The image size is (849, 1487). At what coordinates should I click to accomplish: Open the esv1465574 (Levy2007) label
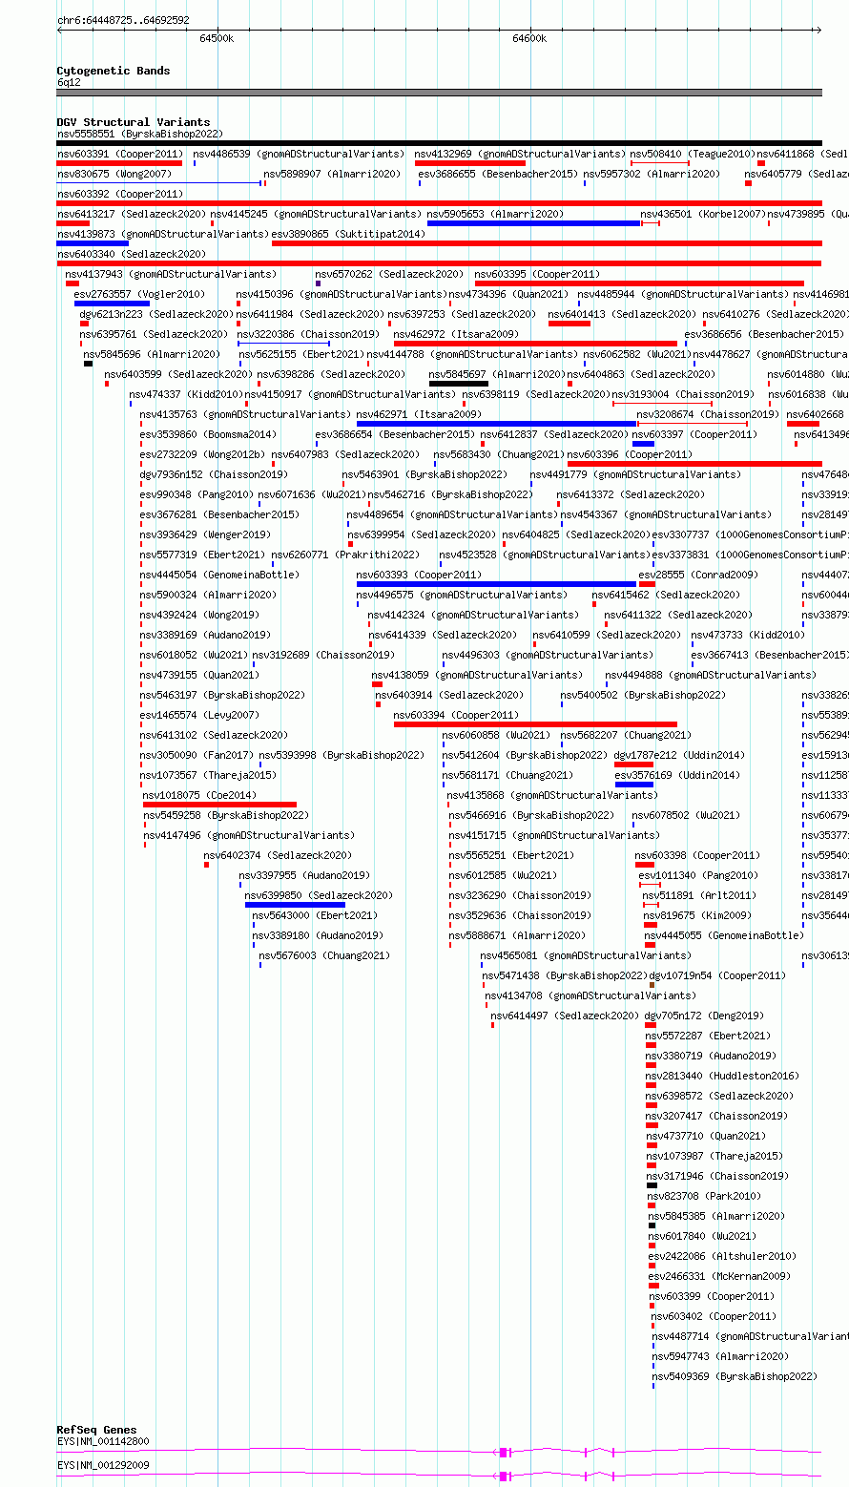[x=199, y=715]
